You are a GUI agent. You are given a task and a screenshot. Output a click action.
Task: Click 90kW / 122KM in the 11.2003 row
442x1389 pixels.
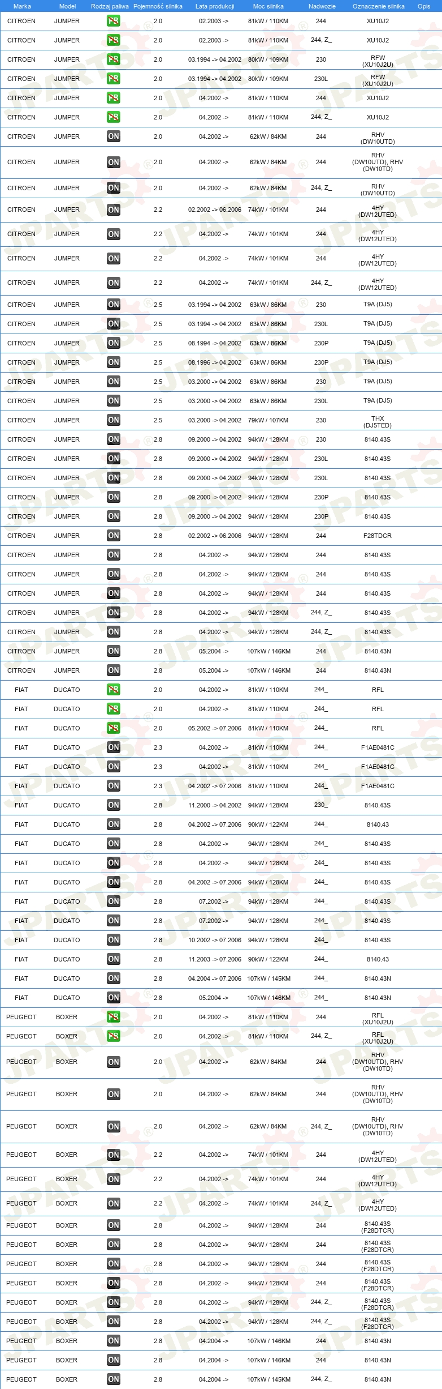268,959
